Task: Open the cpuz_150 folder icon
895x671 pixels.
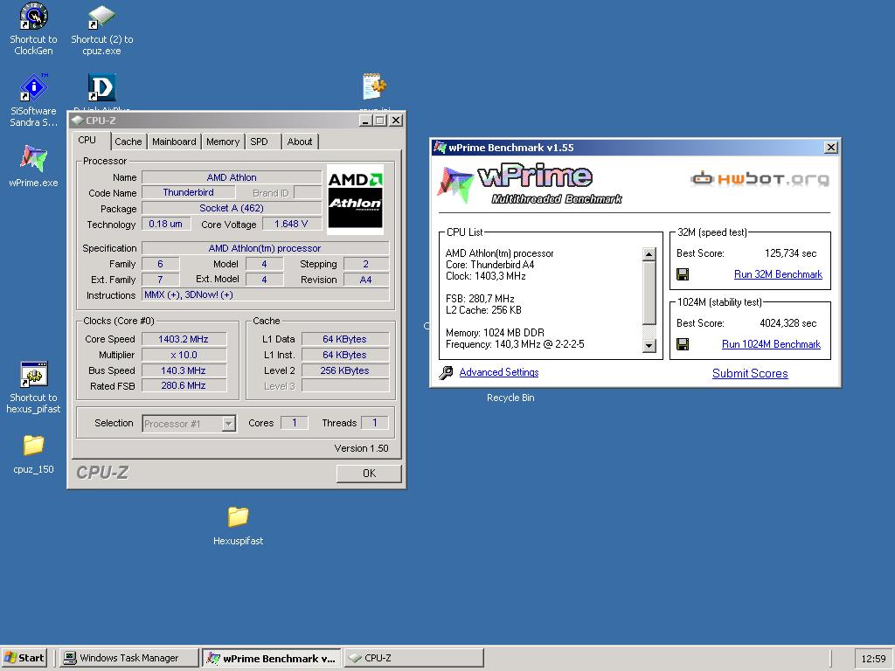Action: (34, 453)
